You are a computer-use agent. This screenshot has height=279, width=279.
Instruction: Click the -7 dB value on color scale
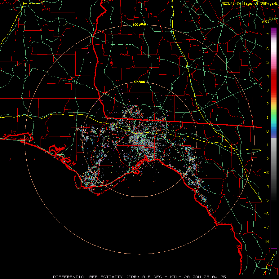coord(266,228)
